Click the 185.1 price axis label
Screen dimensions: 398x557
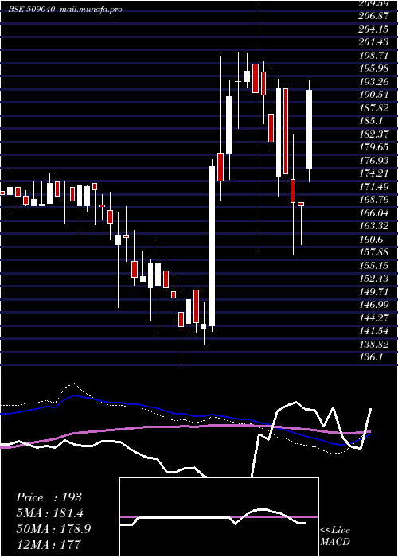click(x=371, y=121)
